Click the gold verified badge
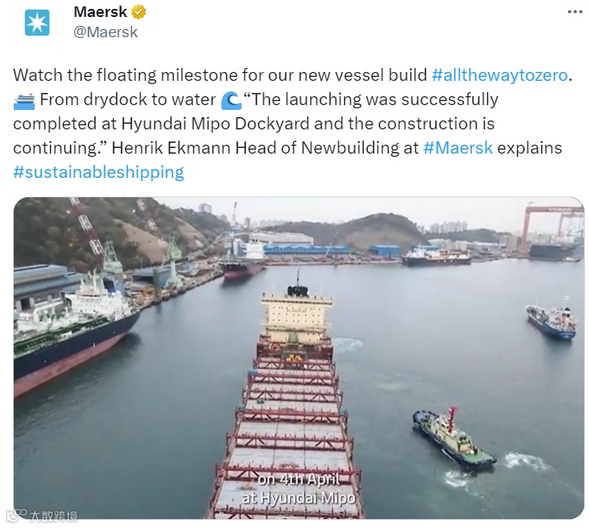The width and height of the screenshot is (589, 528). (x=139, y=12)
